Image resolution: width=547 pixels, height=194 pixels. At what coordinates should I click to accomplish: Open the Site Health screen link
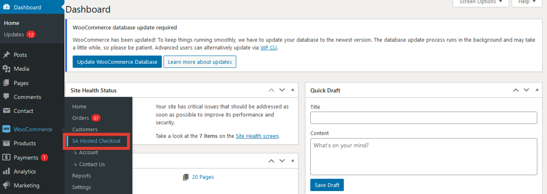point(257,136)
